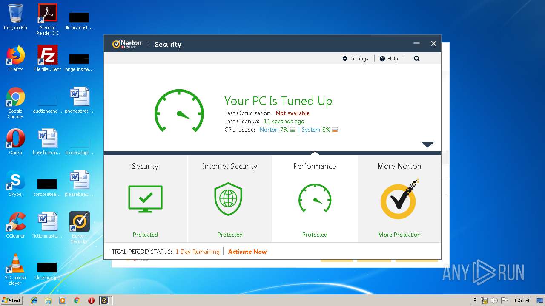The width and height of the screenshot is (545, 306).
Task: Click the yellow Norton checkmark badge
Action: coord(399,200)
